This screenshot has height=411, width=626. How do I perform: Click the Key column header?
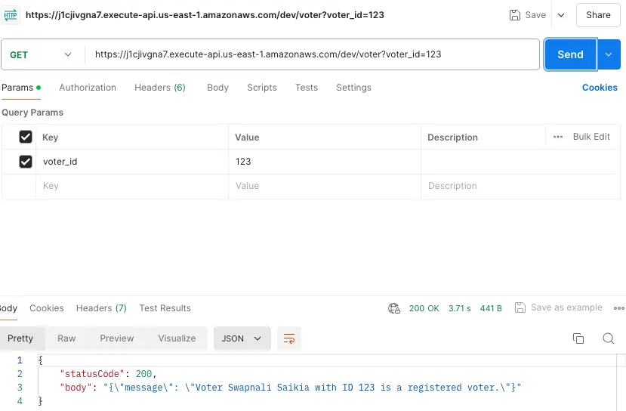tap(51, 138)
